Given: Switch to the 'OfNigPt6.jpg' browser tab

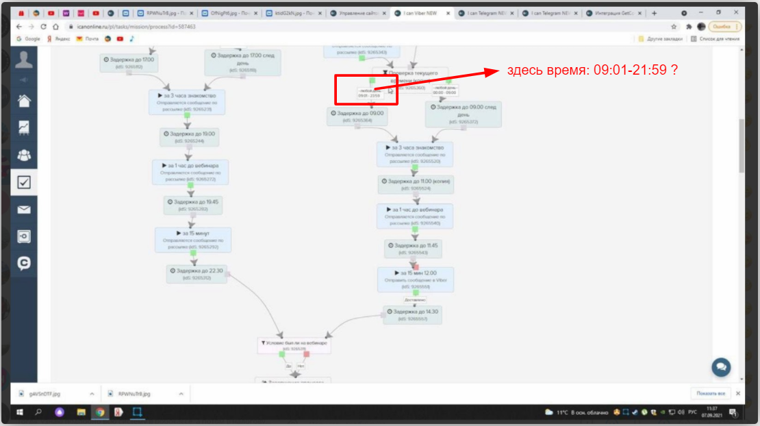Looking at the screenshot, I should (x=230, y=13).
